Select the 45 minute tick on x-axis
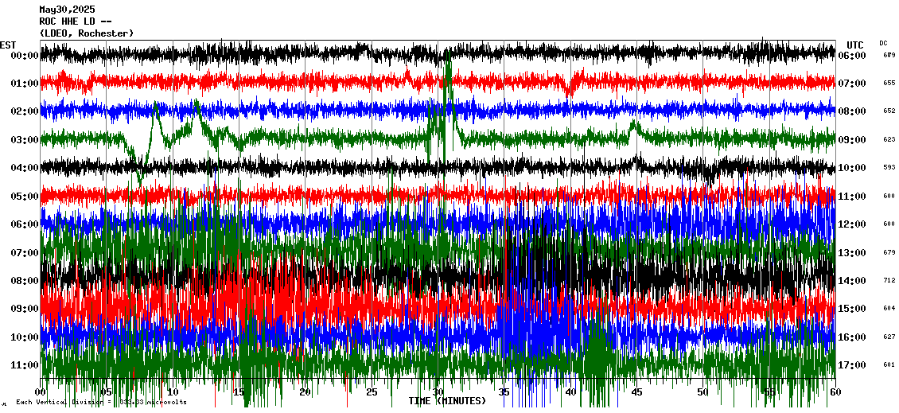 tap(636, 392)
